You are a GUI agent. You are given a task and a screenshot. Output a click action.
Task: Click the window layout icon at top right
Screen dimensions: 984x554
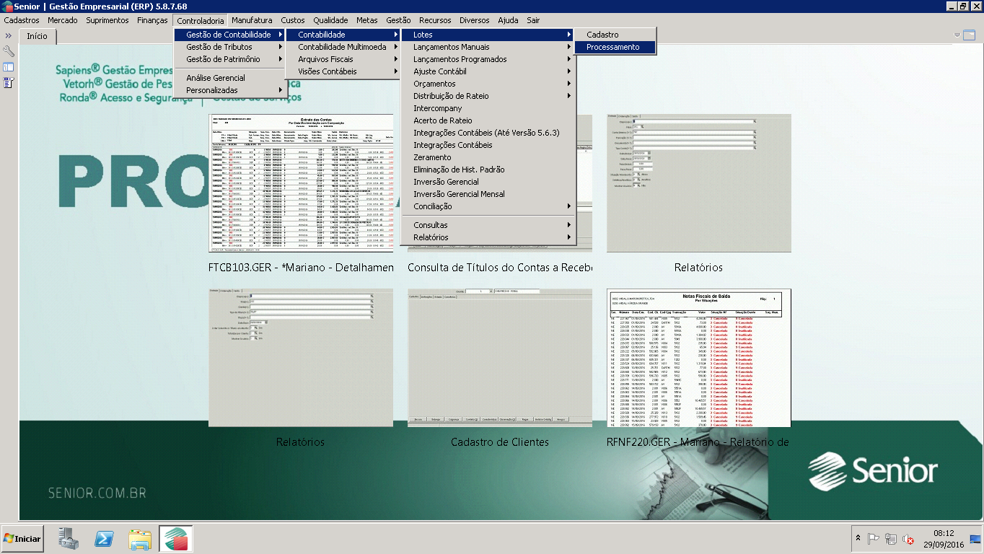pyautogui.click(x=969, y=35)
